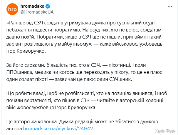Visit the @HromadskeUA handle
Screen dimensions: 178x135
click(x=37, y=12)
